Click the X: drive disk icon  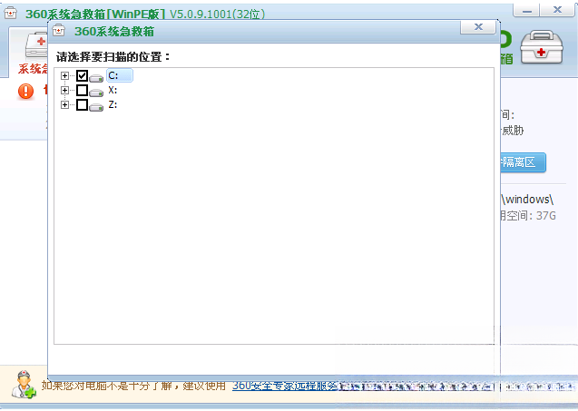tap(96, 93)
